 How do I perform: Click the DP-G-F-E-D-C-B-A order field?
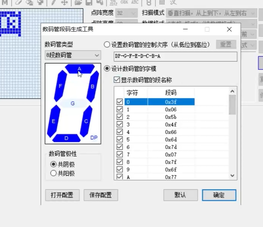[175, 56]
